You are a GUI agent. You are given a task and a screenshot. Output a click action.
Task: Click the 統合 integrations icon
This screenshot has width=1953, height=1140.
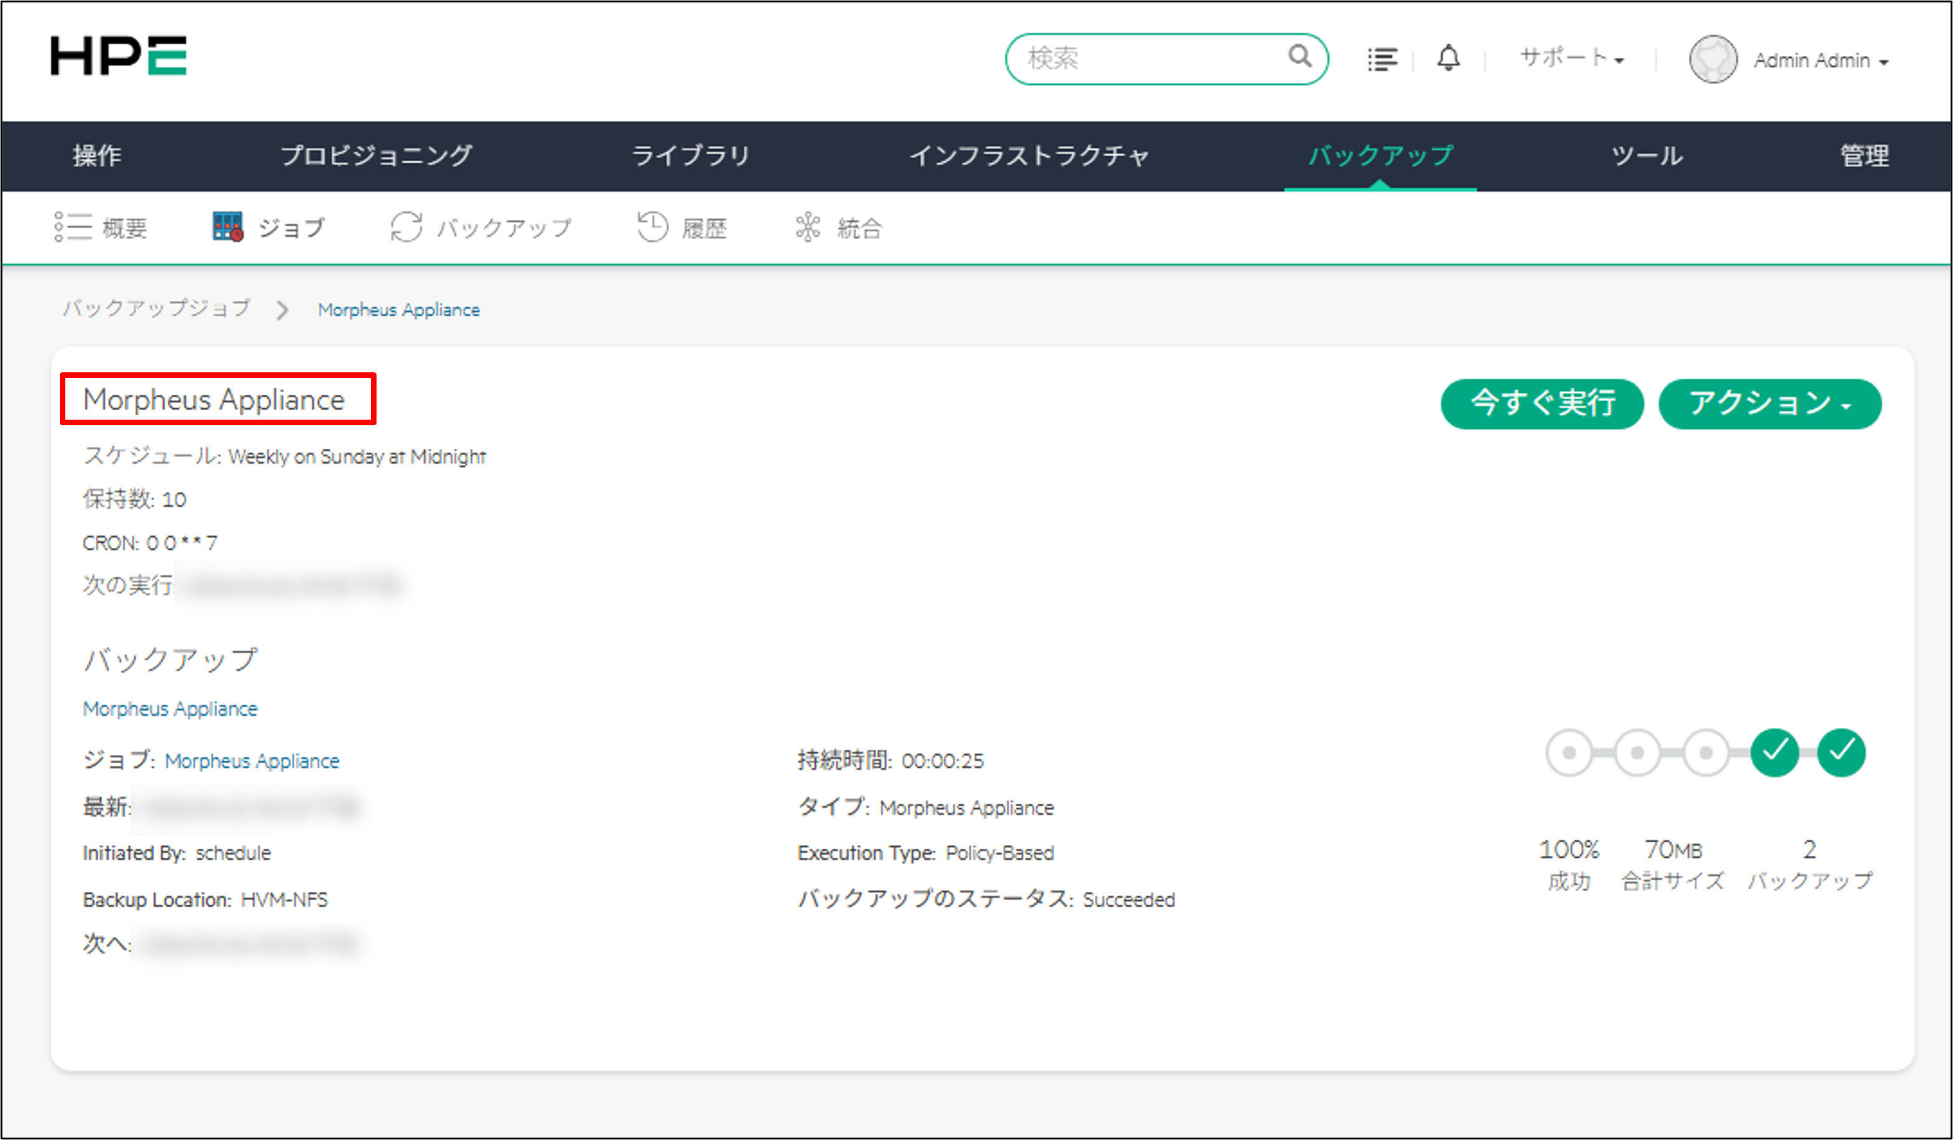(x=808, y=227)
